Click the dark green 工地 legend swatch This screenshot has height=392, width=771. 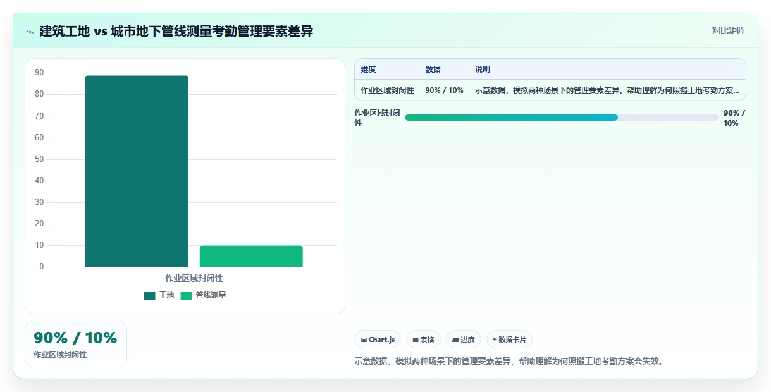pos(149,295)
